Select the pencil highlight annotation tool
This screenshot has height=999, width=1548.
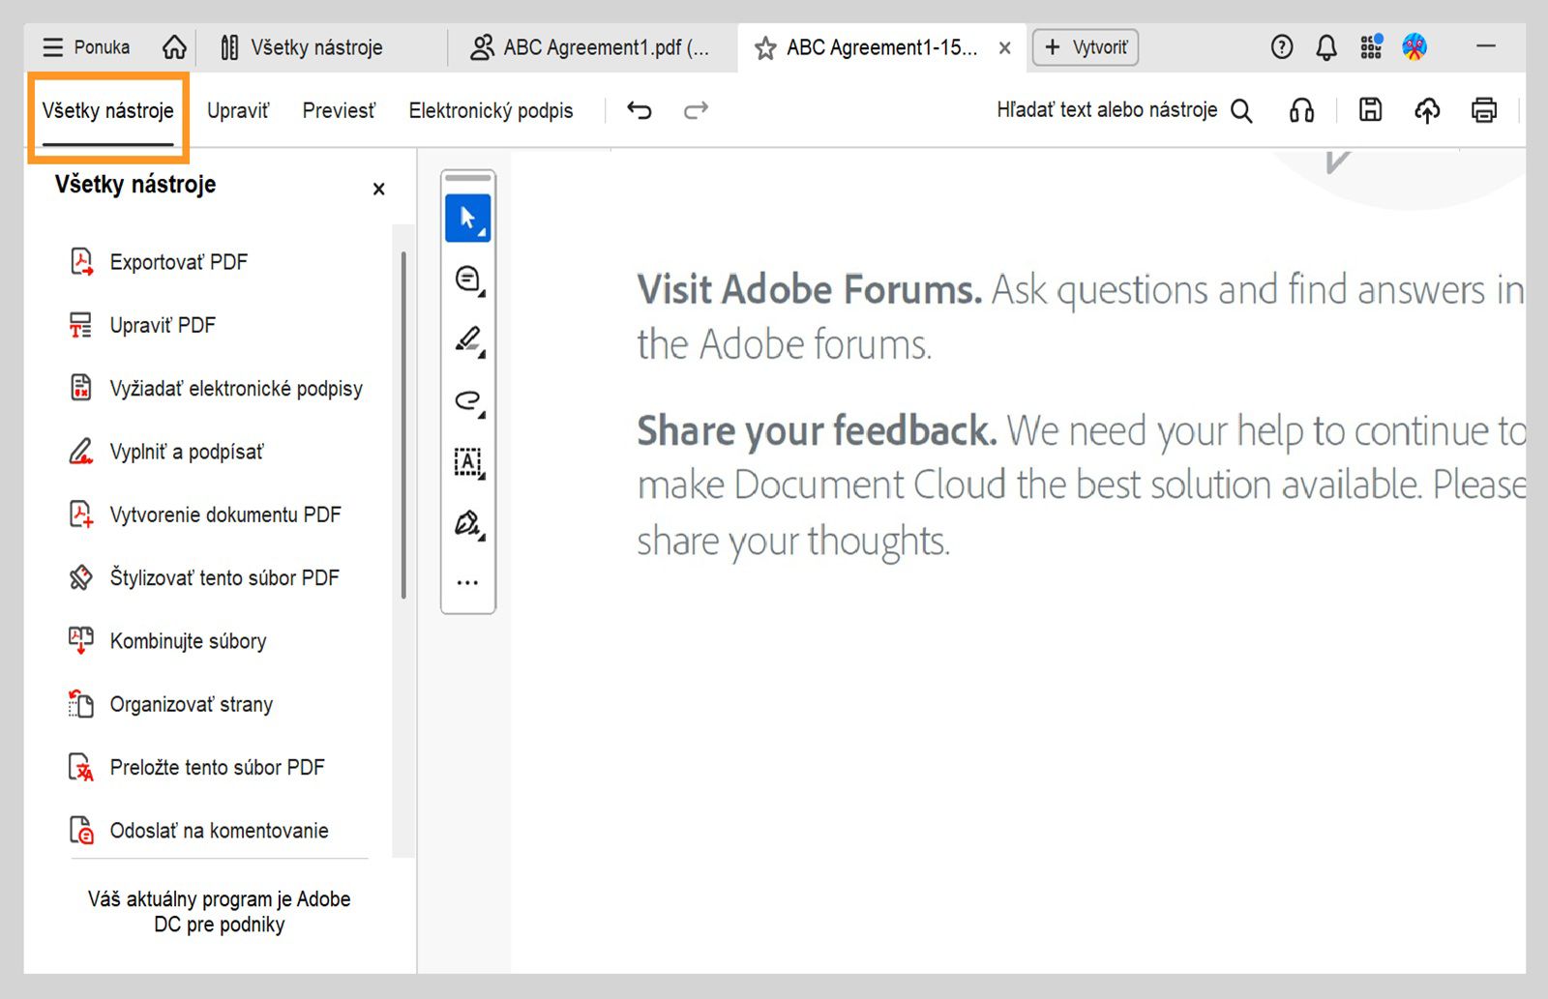click(466, 339)
